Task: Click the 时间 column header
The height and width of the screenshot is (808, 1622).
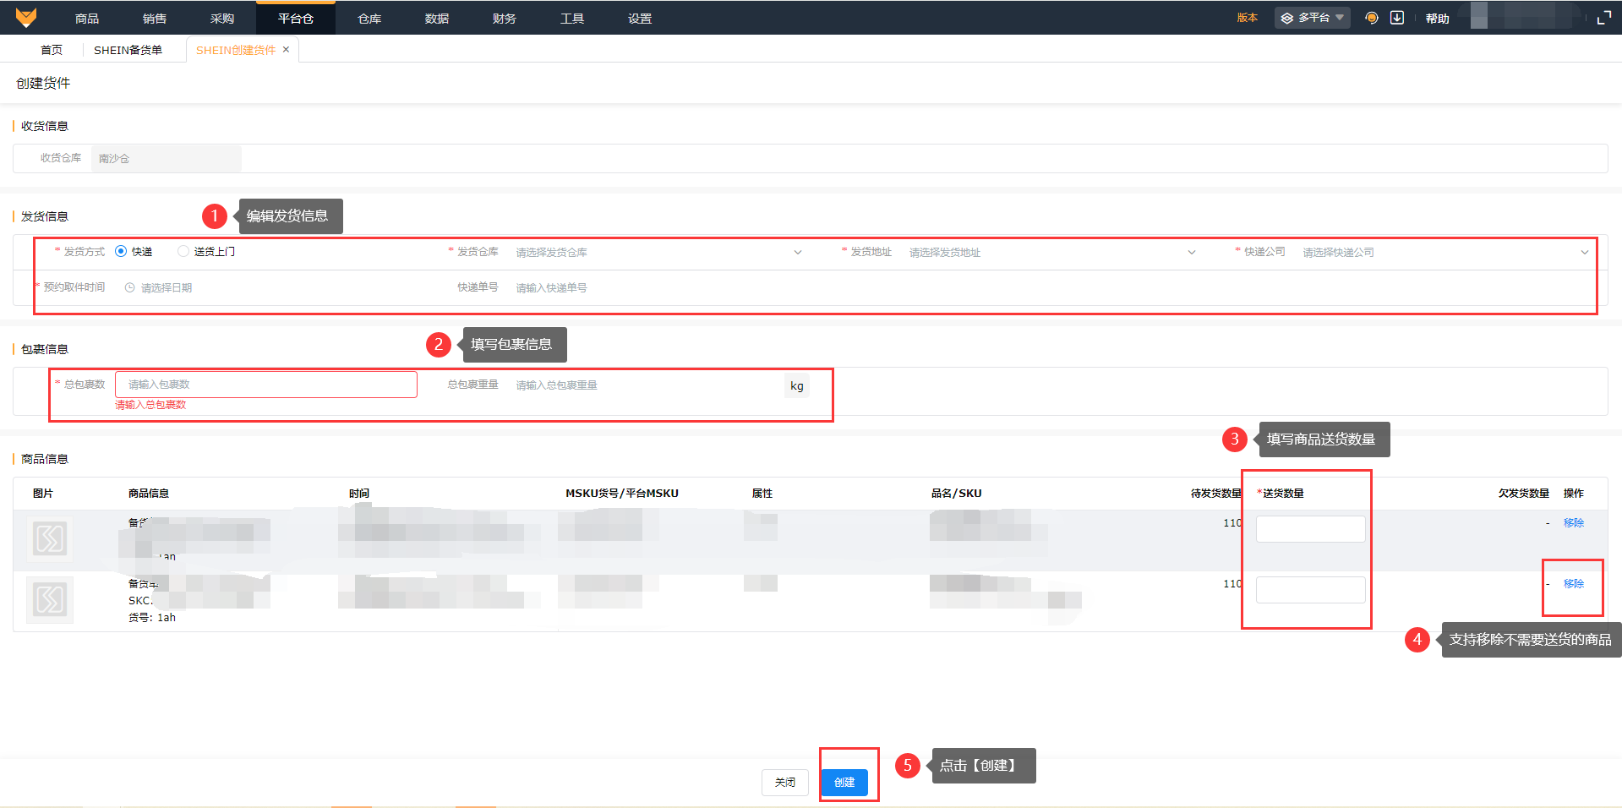Action: [x=359, y=494]
